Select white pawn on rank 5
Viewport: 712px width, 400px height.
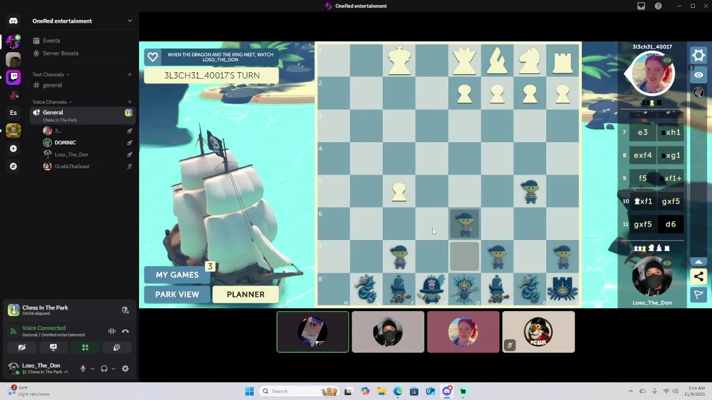point(399,192)
